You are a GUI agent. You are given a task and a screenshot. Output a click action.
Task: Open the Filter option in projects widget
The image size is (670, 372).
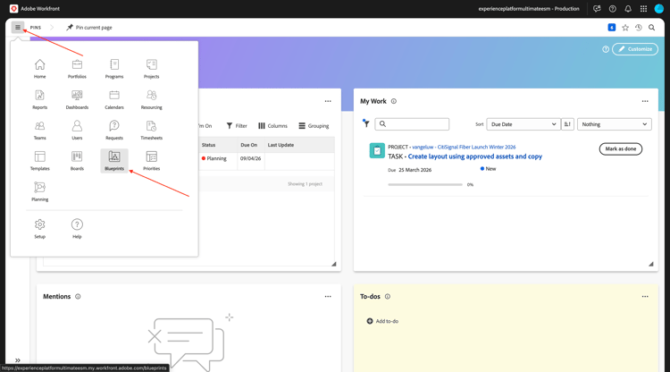pos(237,126)
